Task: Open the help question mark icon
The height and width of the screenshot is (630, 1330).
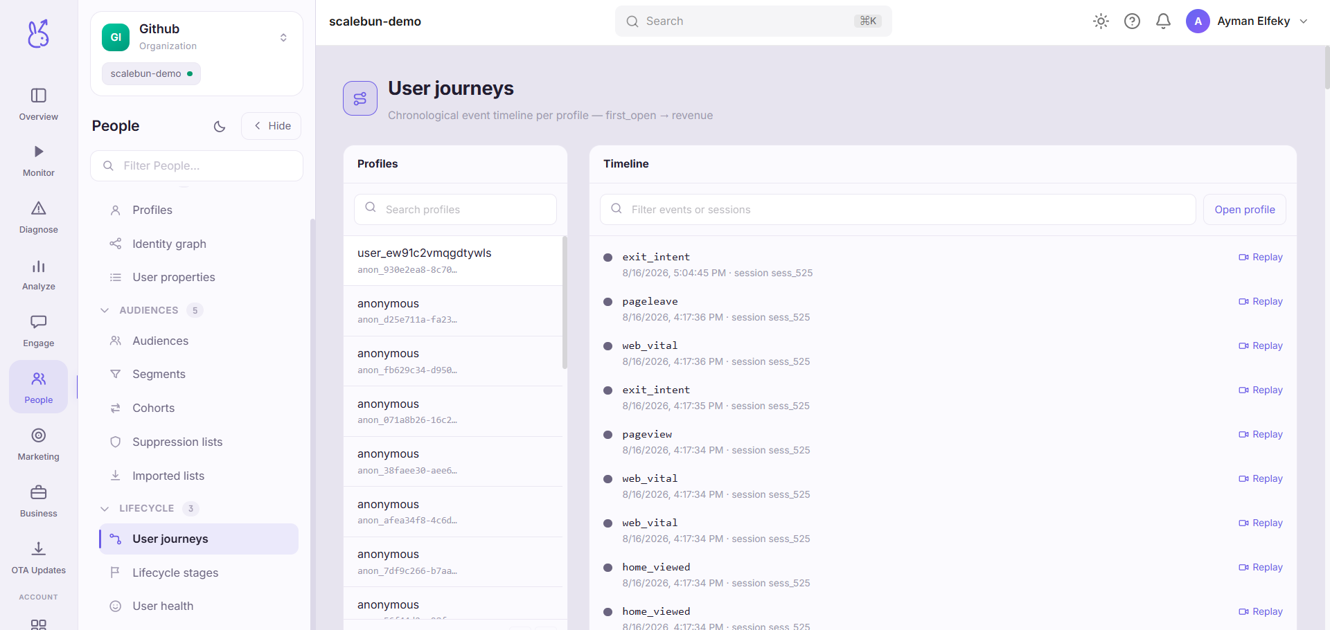Action: 1132,21
